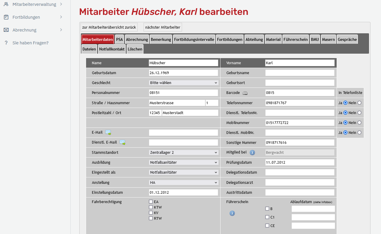Tick the RTW Fahrberechtigung checkbox
This screenshot has height=234, width=381.
[151, 218]
